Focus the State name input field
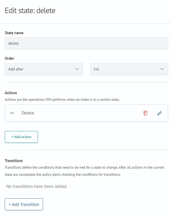The height and width of the screenshot is (216, 171). pyautogui.click(x=86, y=43)
